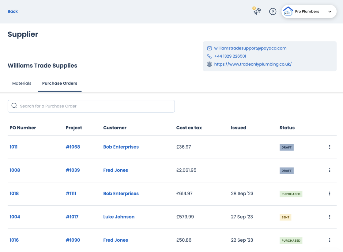The image size is (343, 252).
Task: Open purchase order 1004
Action: click(15, 217)
